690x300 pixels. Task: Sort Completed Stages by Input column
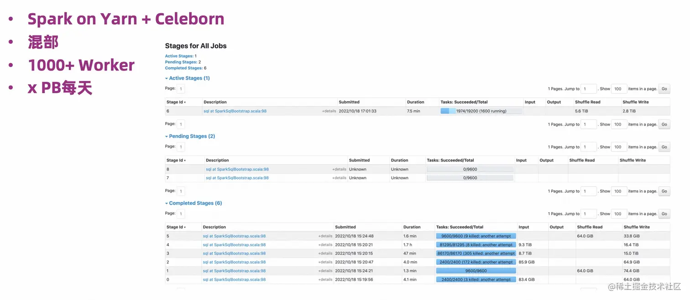(524, 227)
